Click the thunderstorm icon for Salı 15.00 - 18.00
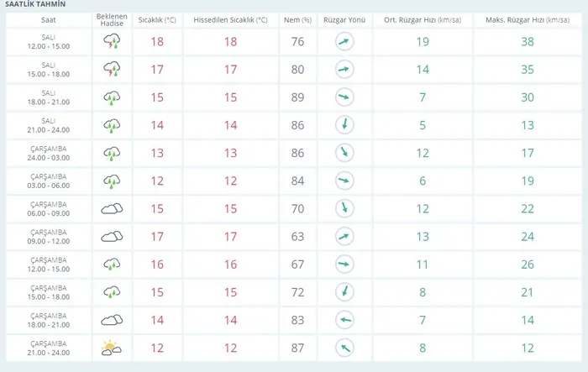Image resolution: width=588 pixels, height=372 pixels. [112, 70]
